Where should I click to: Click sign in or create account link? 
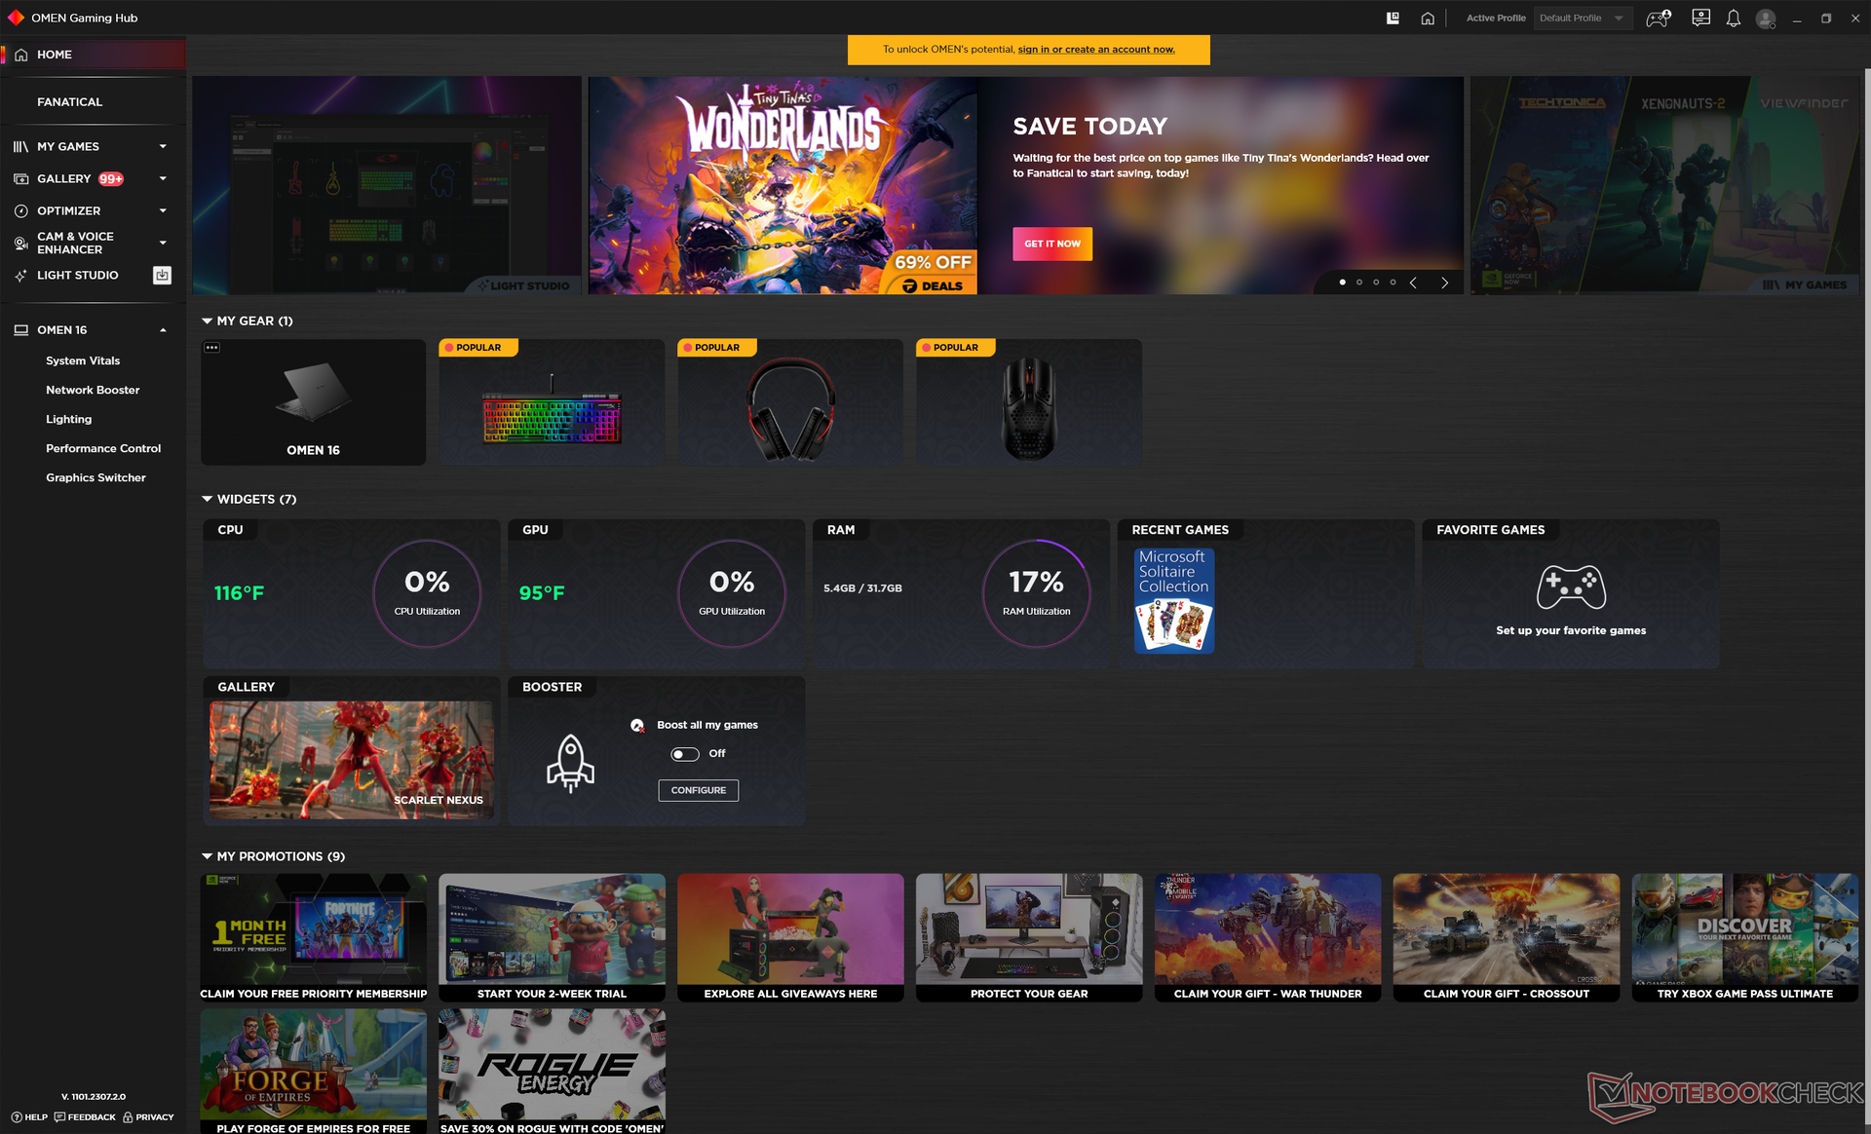pyautogui.click(x=1096, y=50)
